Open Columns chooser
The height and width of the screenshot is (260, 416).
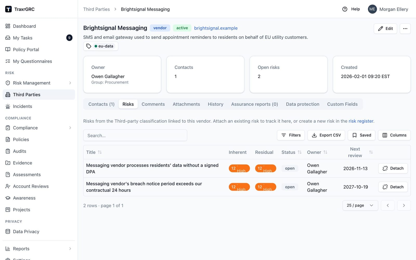tap(394, 135)
